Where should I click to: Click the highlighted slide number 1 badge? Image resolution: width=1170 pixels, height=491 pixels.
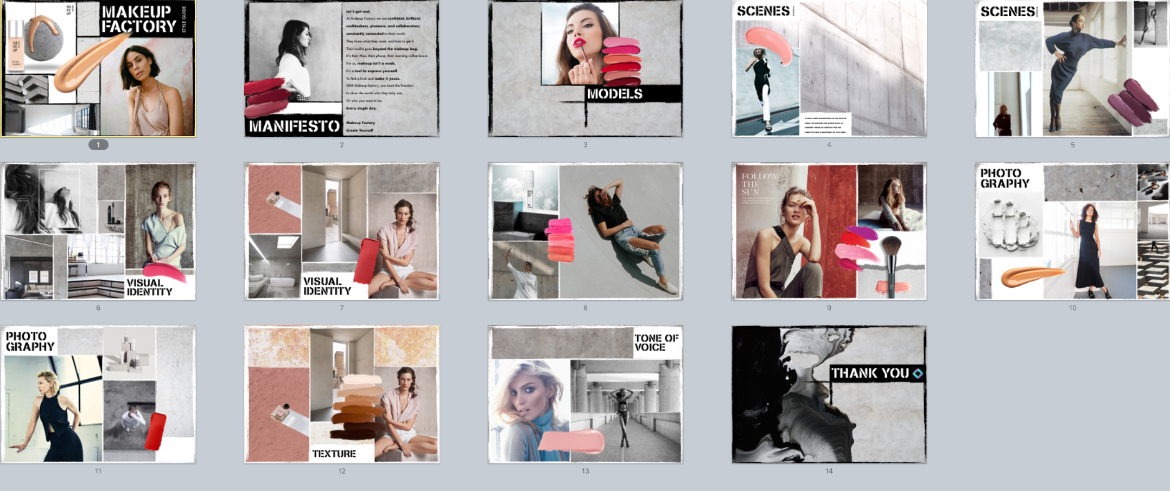click(98, 145)
